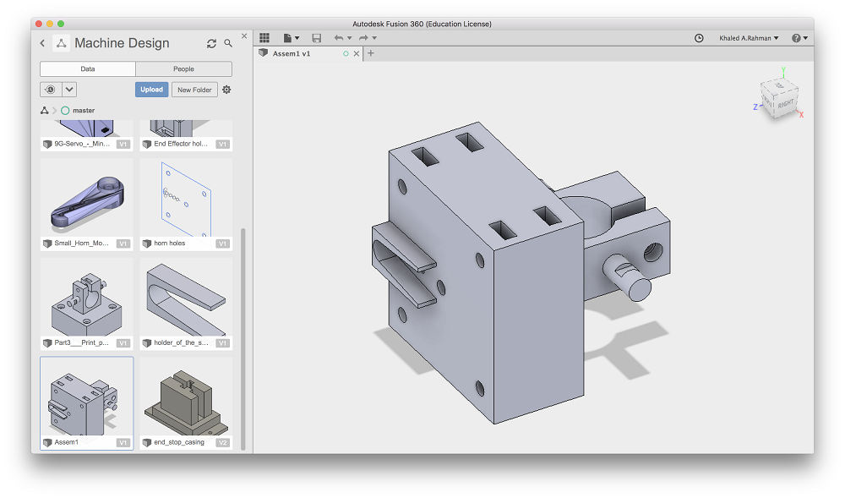Open the Help menu
The image size is (845, 498).
(799, 38)
